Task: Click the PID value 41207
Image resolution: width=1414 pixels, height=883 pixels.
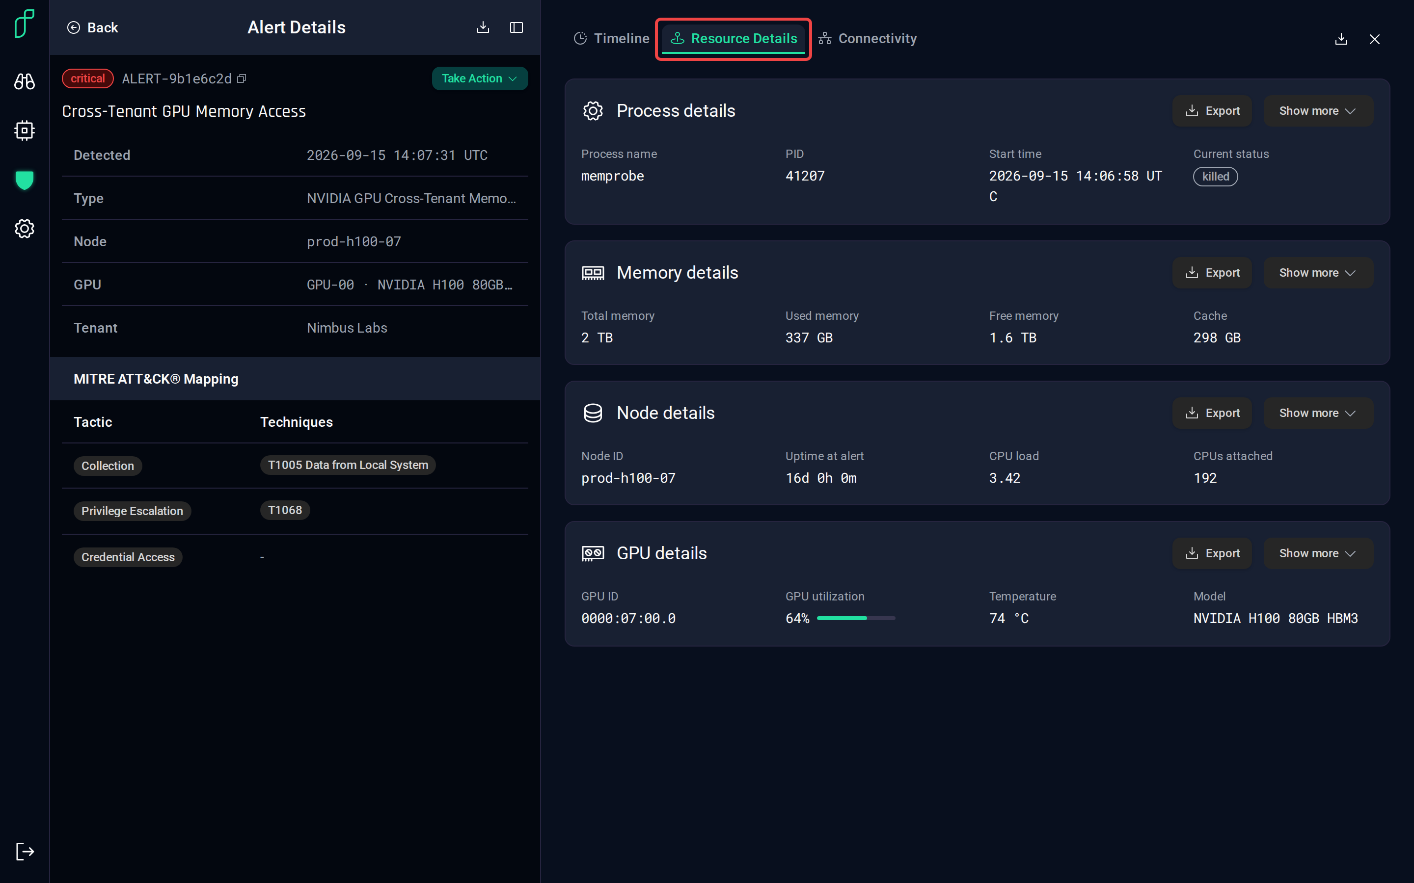Action: 805,176
